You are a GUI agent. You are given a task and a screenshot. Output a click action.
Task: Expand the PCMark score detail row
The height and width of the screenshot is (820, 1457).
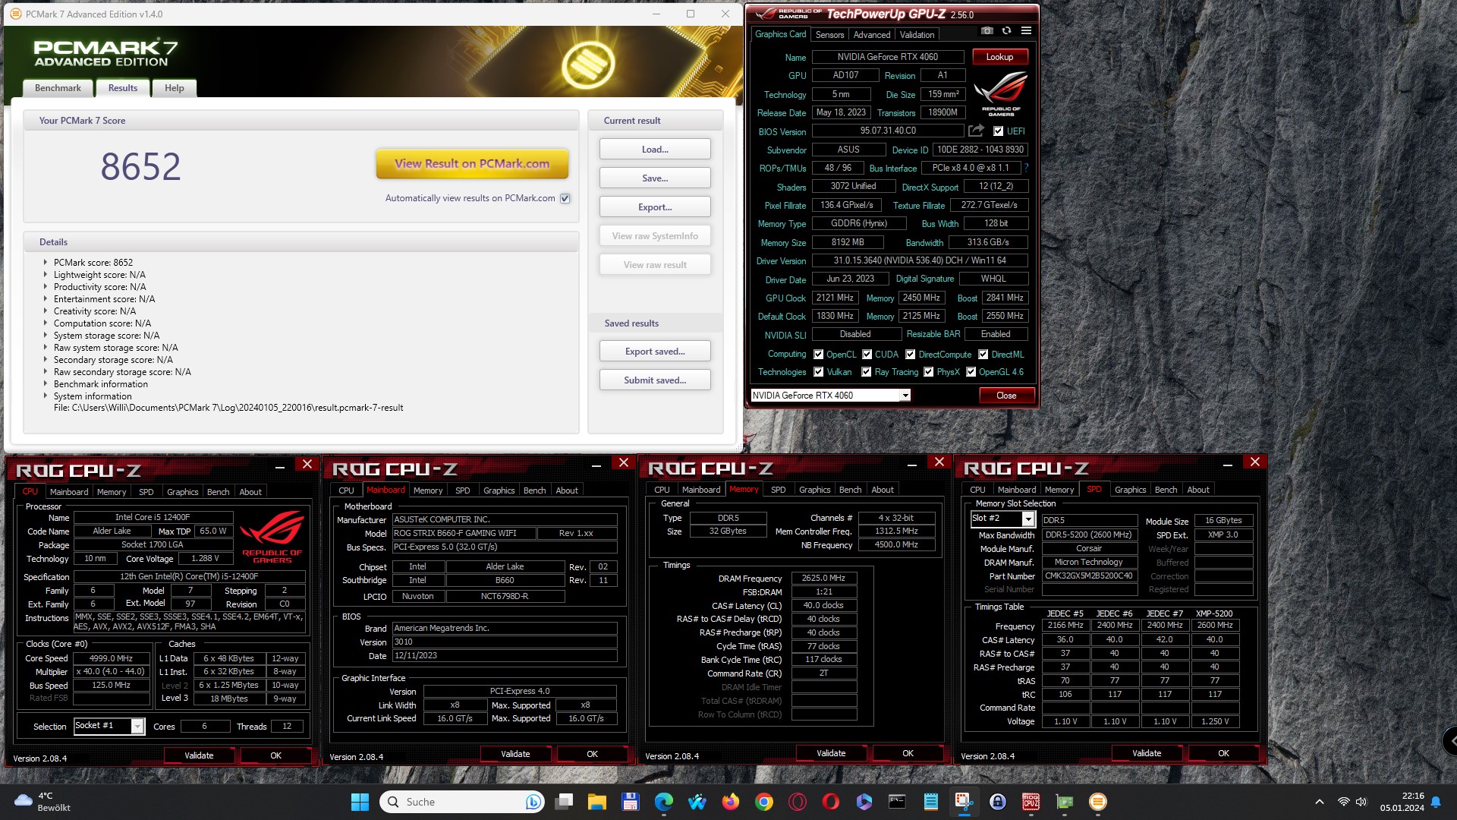45,262
